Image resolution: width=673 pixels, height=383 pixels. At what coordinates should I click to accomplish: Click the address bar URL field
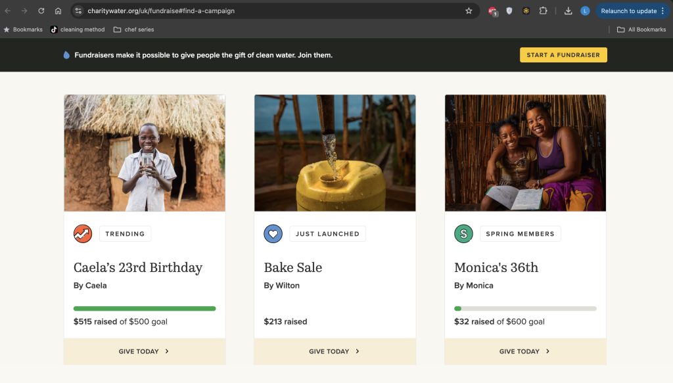263,11
